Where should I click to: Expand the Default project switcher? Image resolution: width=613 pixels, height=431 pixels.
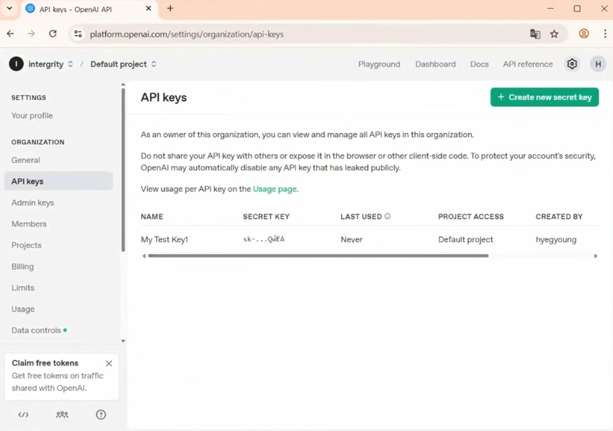click(x=153, y=64)
